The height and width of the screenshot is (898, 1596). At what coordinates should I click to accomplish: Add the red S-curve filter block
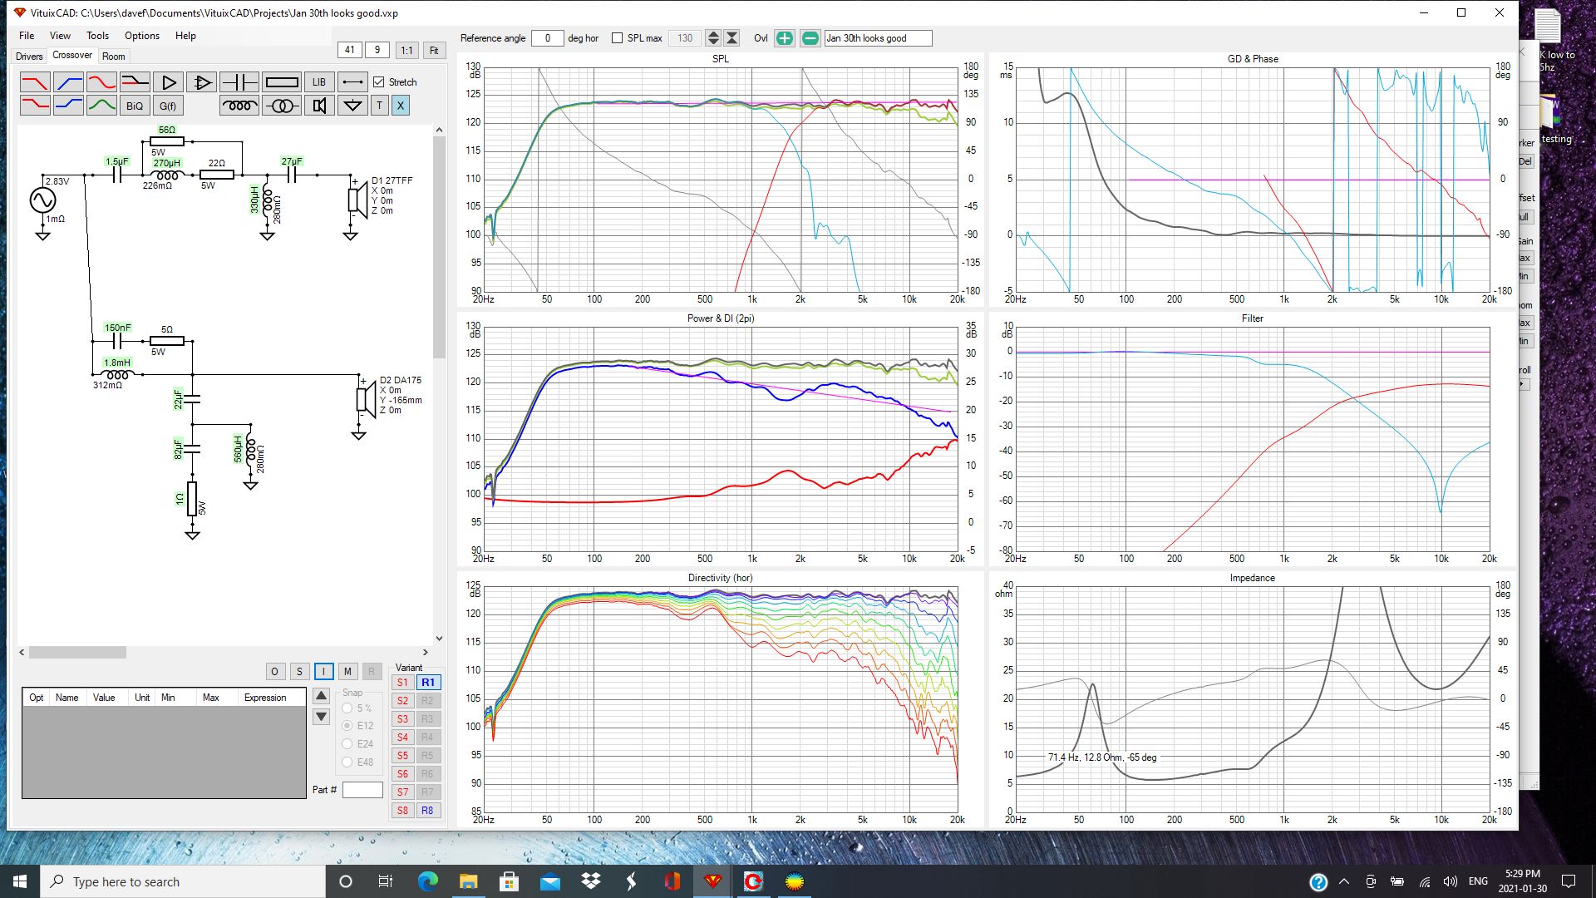[x=101, y=82]
